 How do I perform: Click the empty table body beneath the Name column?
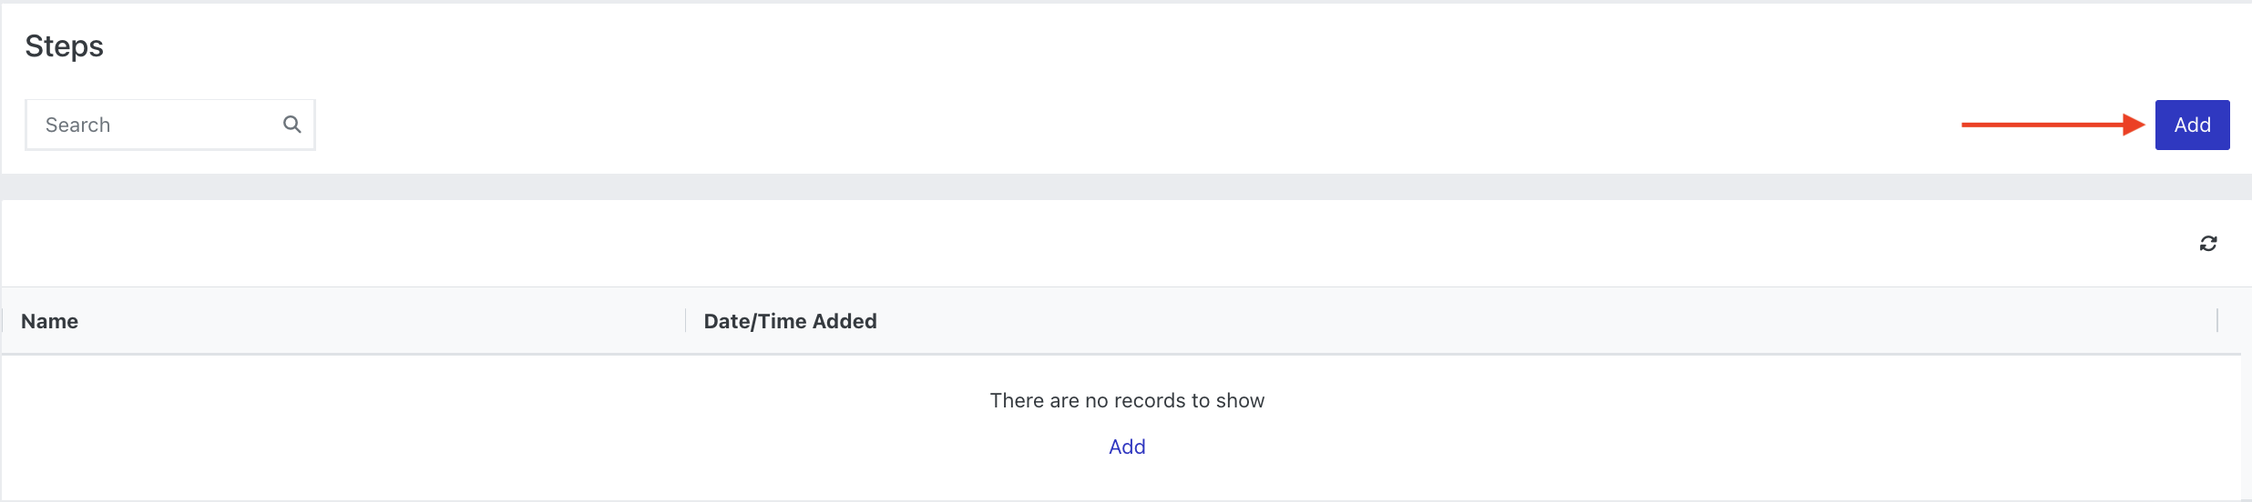(343, 426)
